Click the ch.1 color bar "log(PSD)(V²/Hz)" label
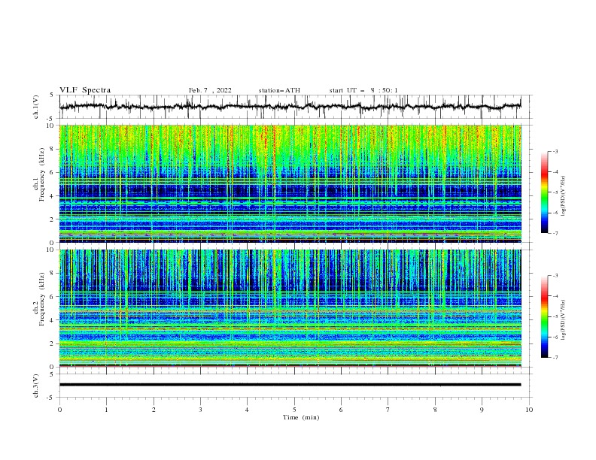Image resolution: width=596 pixels, height=460 pixels. [564, 196]
